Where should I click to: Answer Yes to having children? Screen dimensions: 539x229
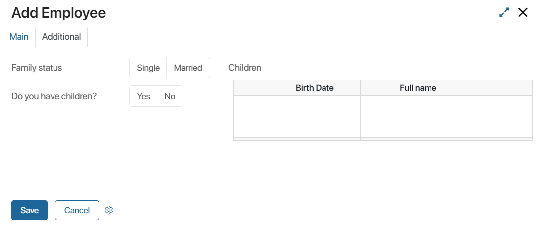pos(143,96)
